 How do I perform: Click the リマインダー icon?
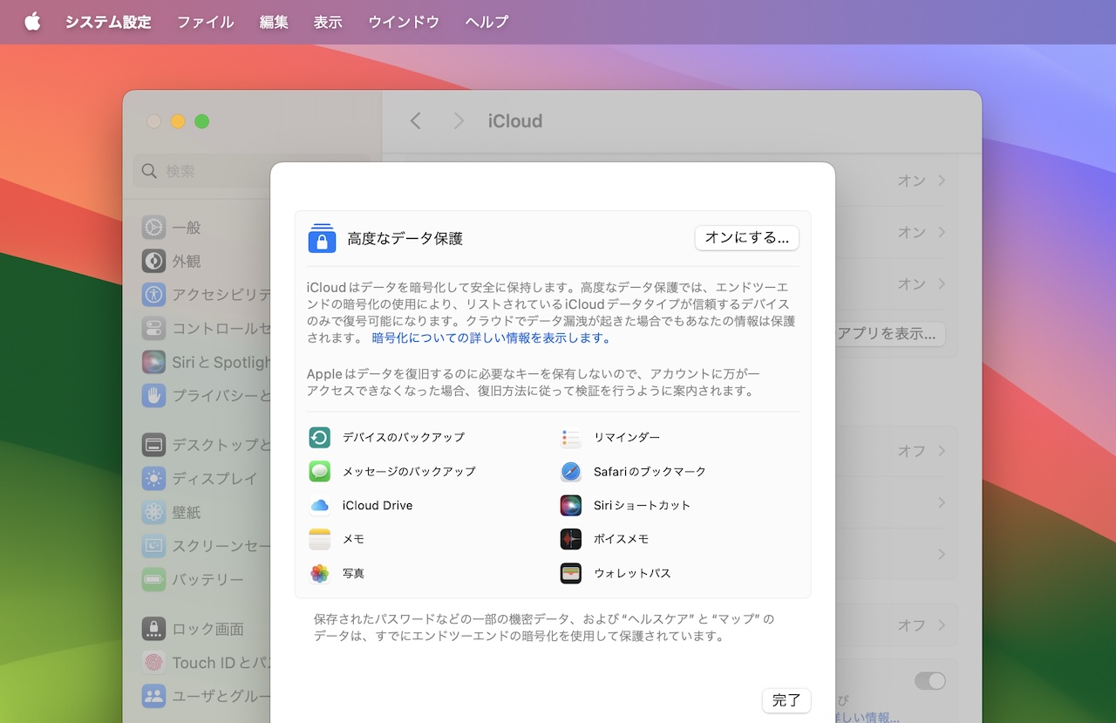(571, 437)
